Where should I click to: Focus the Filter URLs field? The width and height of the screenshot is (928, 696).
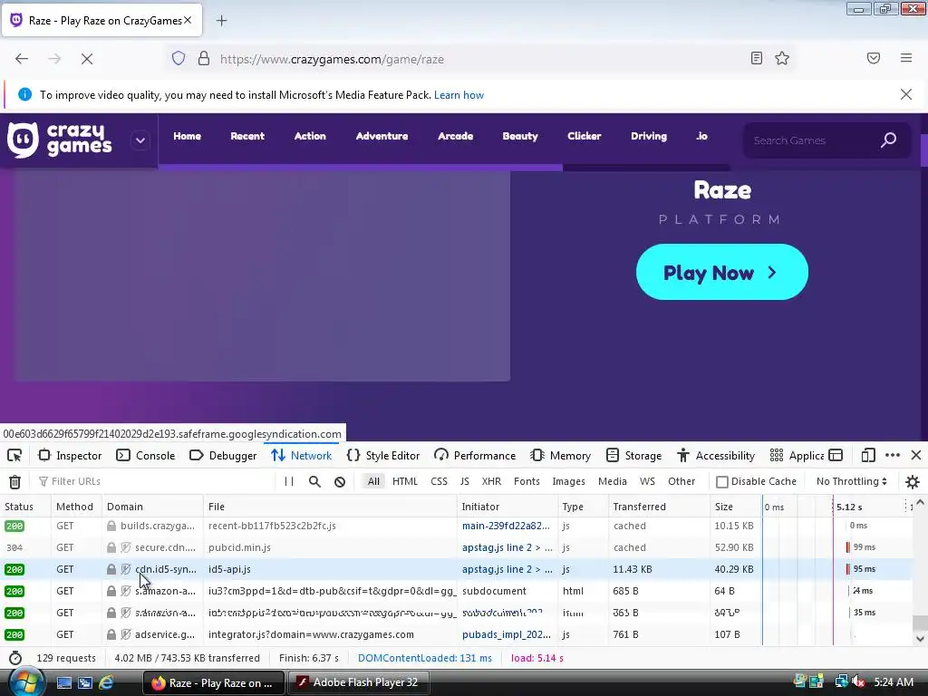(x=154, y=481)
